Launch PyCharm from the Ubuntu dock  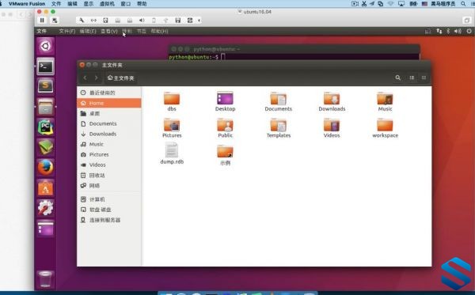click(45, 127)
